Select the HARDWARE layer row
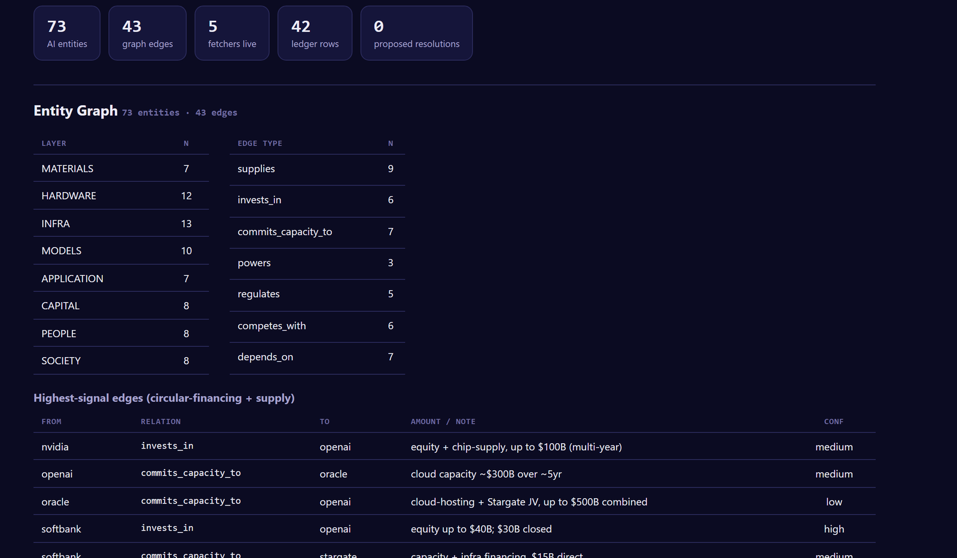957x558 pixels. [x=121, y=196]
